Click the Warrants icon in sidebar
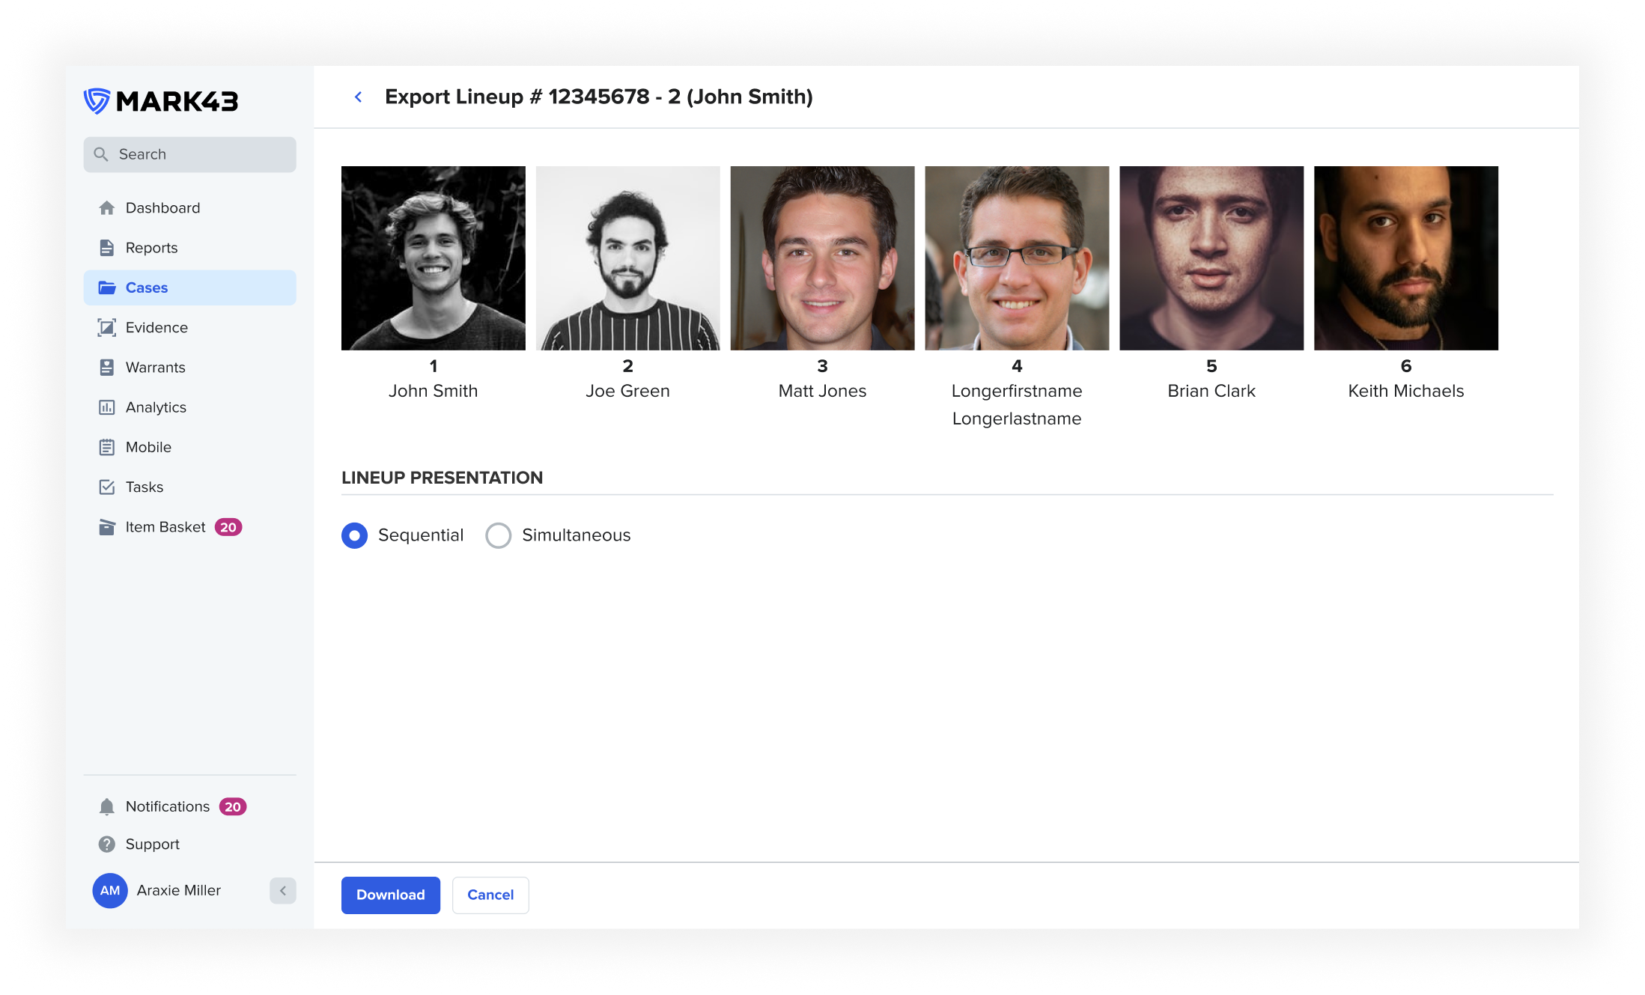 [107, 368]
